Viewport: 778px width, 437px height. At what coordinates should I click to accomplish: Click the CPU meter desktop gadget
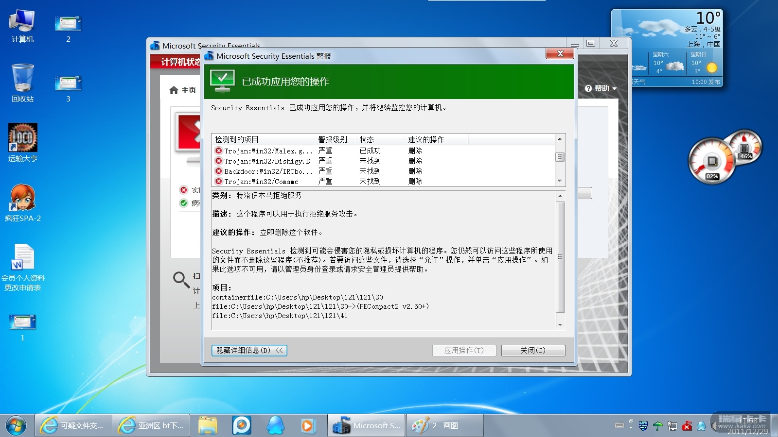tap(712, 161)
